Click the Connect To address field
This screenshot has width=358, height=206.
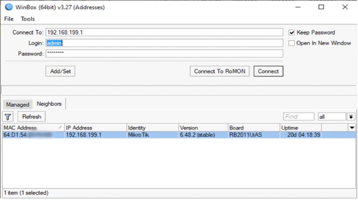[164, 32]
